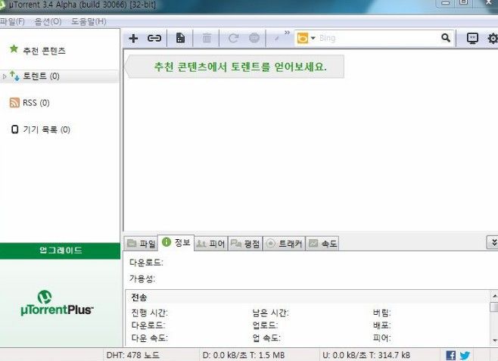
Task: Switch to the 피어 tab
Action: pyautogui.click(x=210, y=244)
